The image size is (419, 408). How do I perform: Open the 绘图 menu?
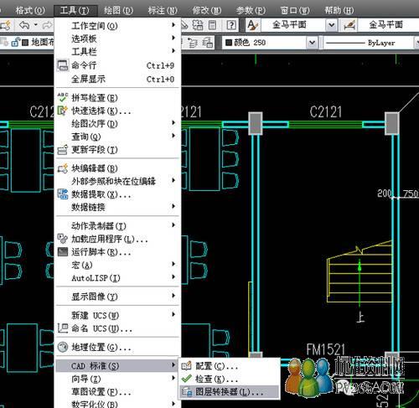(118, 11)
